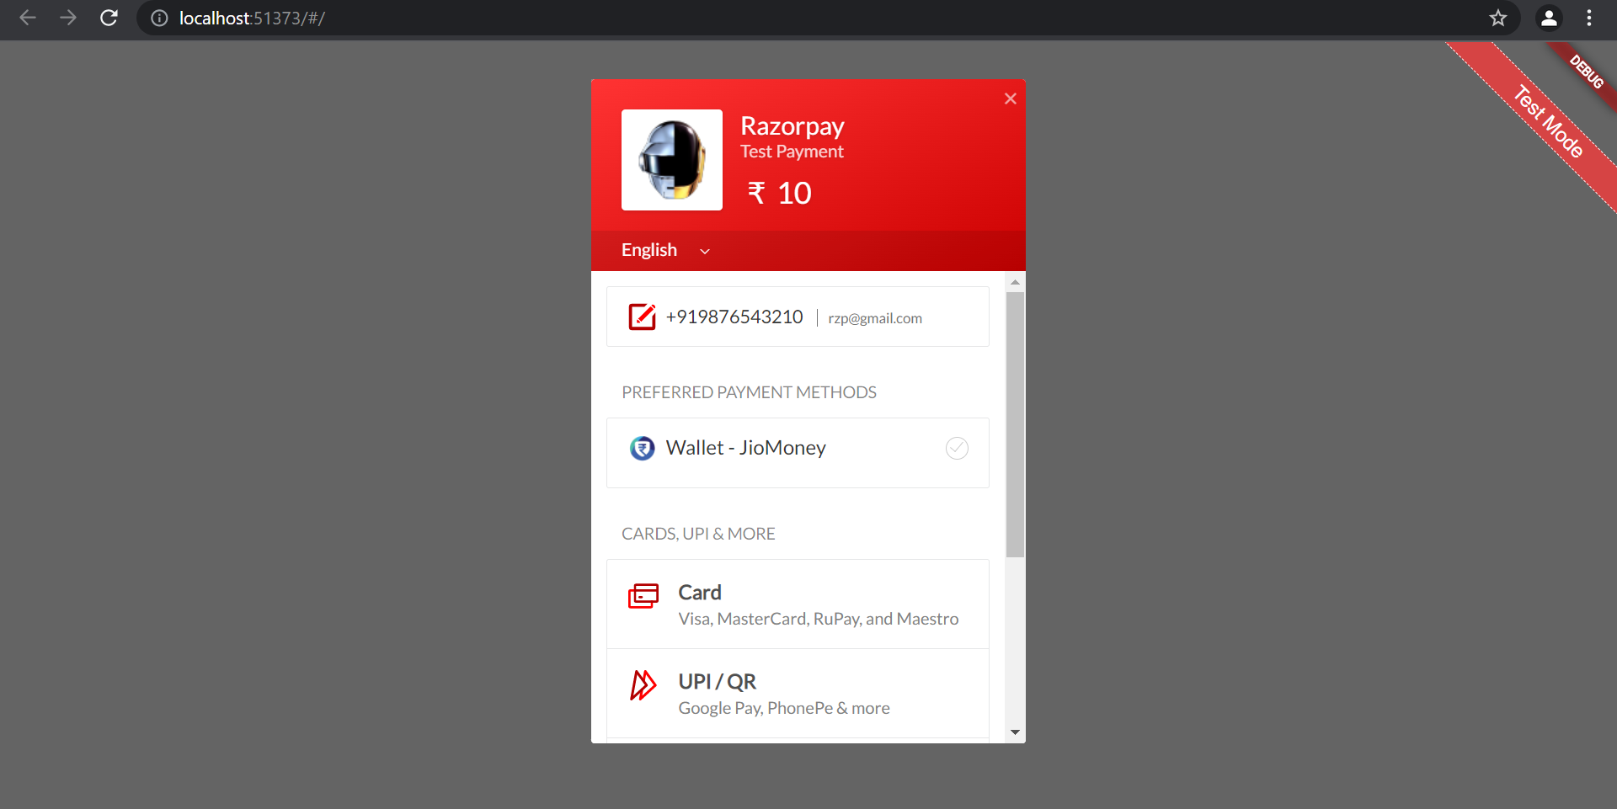
Task: Click the localhost address bar URL
Action: point(252,19)
